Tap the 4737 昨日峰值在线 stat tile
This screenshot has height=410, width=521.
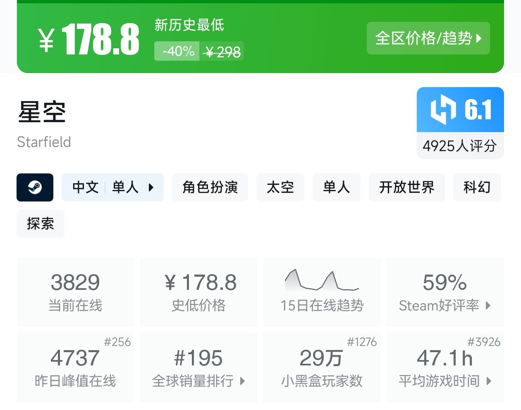(75, 367)
